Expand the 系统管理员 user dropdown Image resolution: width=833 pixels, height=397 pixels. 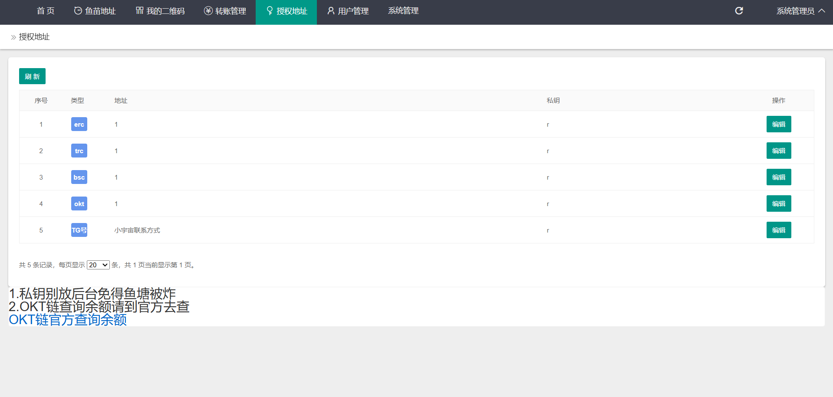[800, 11]
